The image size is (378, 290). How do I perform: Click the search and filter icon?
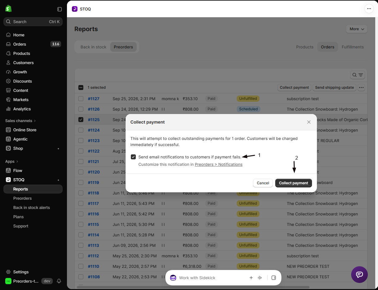tap(358, 75)
